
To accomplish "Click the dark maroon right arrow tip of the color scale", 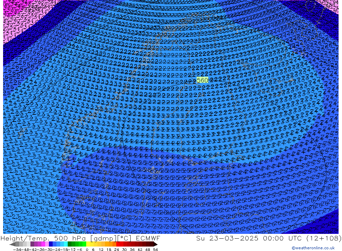I will click(156, 244).
